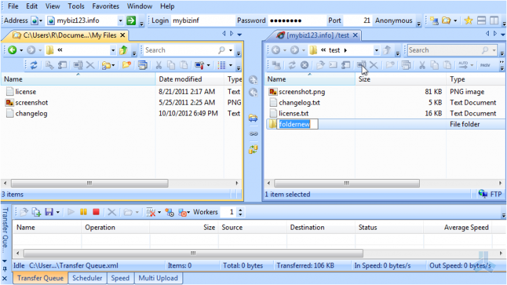Click the Login input field
The width and height of the screenshot is (507, 285).
[203, 21]
